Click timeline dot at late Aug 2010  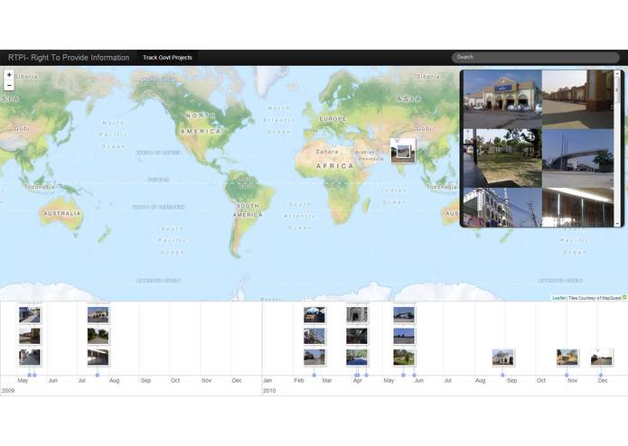502,376
